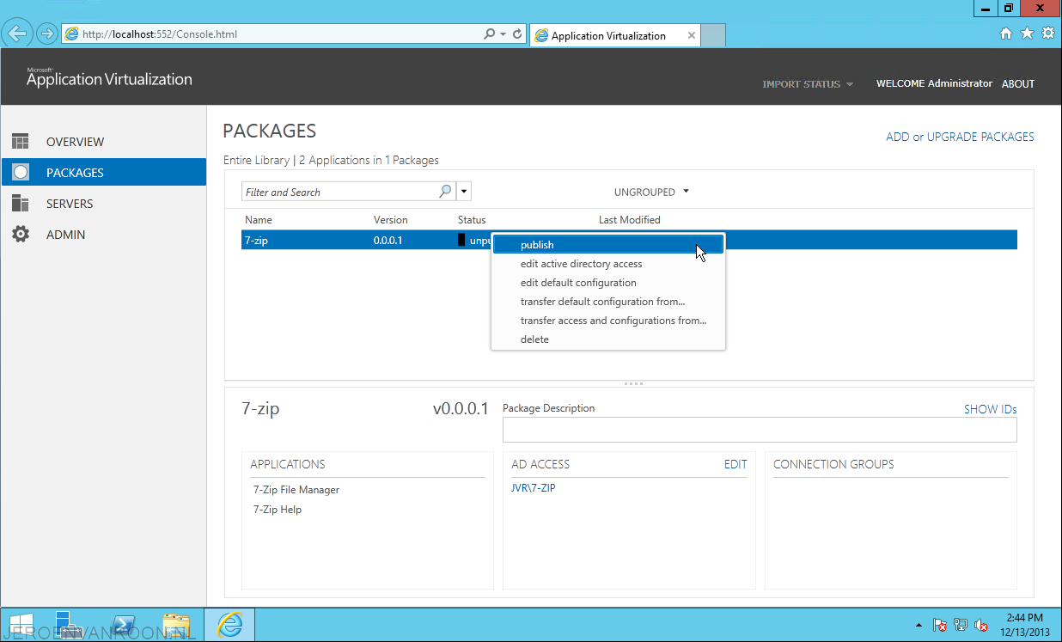Go forward with browser Forward arrow

[x=47, y=34]
